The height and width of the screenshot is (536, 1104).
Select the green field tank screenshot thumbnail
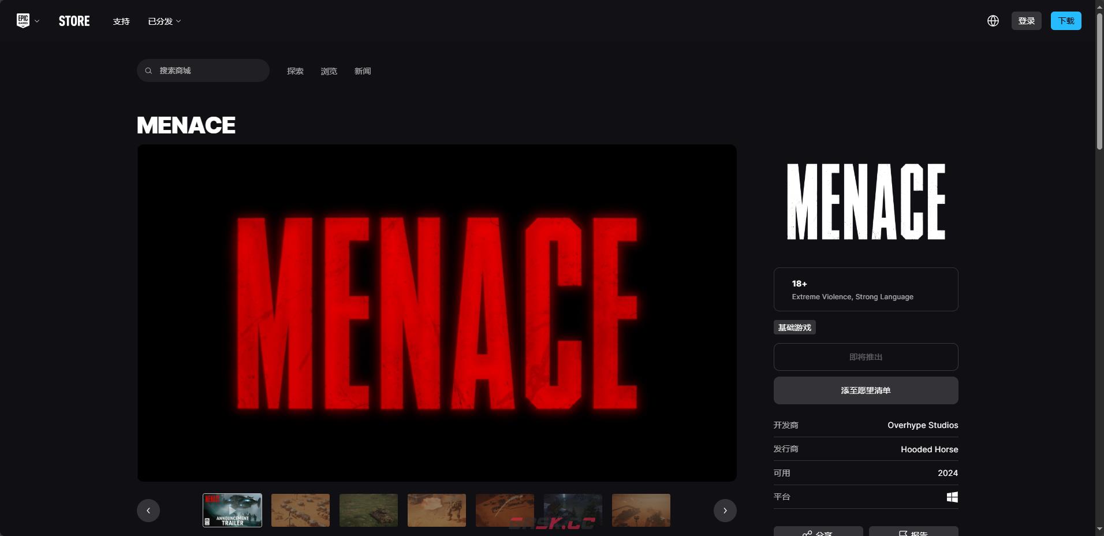tap(368, 510)
